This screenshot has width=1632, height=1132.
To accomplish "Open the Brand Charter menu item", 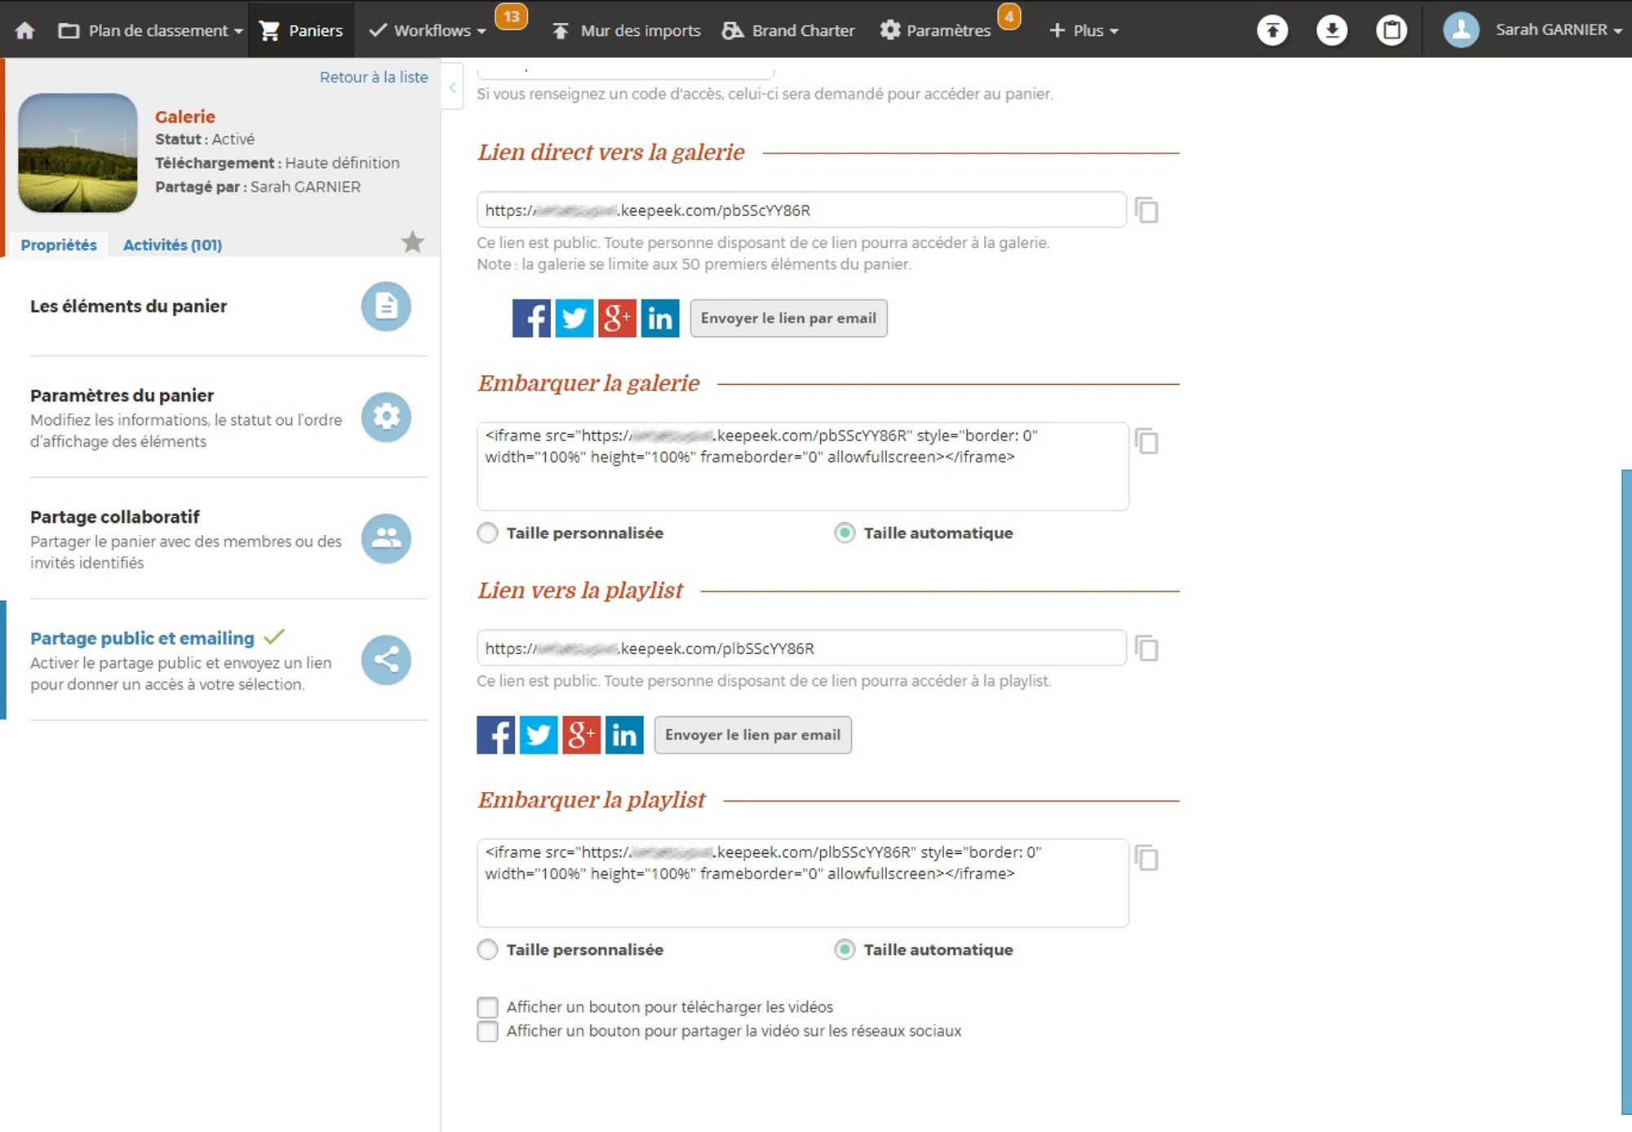I will tap(789, 30).
